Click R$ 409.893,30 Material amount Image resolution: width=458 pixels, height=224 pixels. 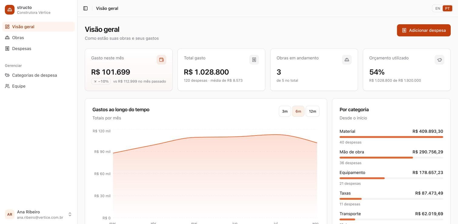tap(428, 131)
